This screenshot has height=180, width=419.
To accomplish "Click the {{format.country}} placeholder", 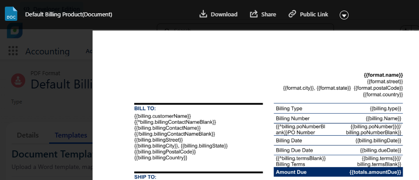I will [383, 94].
